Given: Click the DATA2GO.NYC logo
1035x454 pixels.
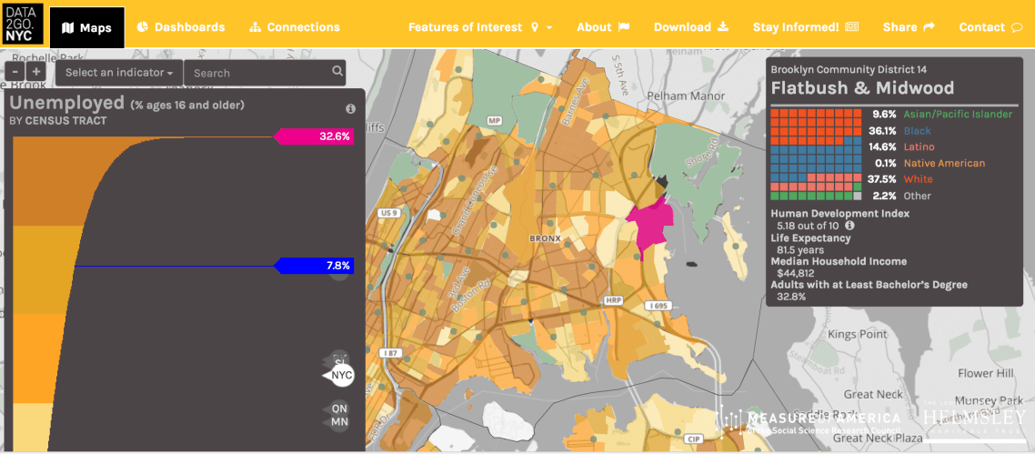Looking at the screenshot, I should click(23, 24).
